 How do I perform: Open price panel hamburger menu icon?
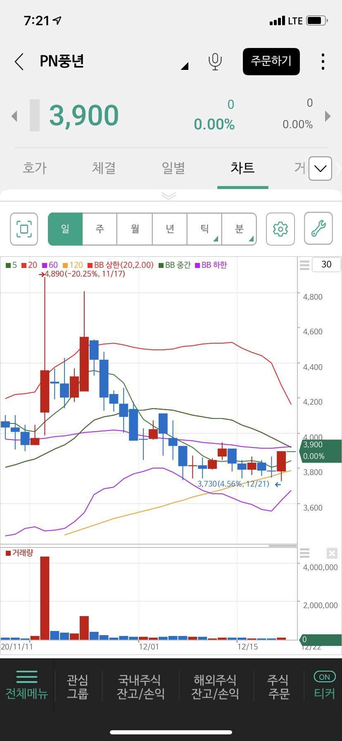point(304,265)
